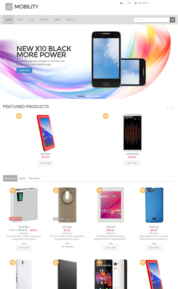Viewport: 178px width, 289px height.
Task: Show previous featured products arrow
Action: pos(168,108)
